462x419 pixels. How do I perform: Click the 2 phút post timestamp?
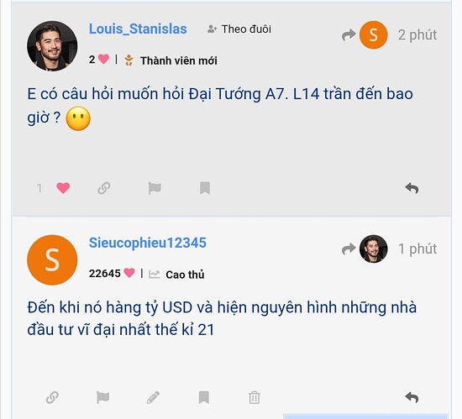tap(417, 35)
